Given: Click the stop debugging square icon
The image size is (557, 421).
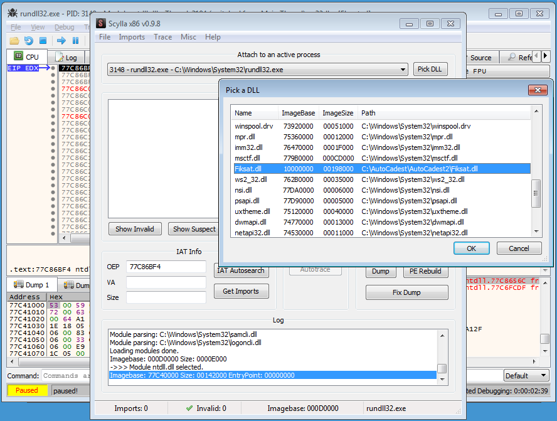Looking at the screenshot, I should click(43, 41).
